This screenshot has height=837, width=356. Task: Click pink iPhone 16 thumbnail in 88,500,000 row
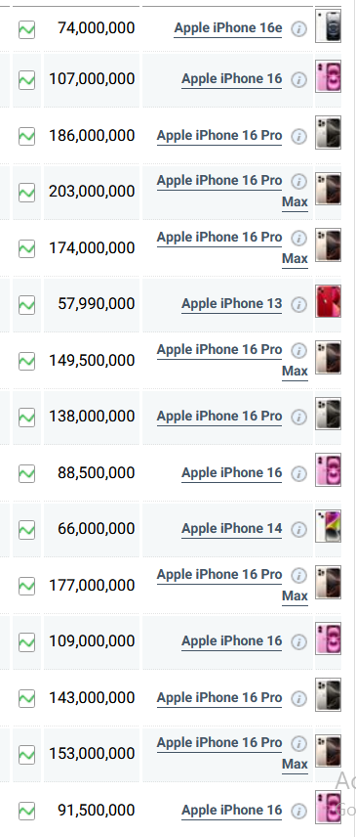pyautogui.click(x=329, y=470)
